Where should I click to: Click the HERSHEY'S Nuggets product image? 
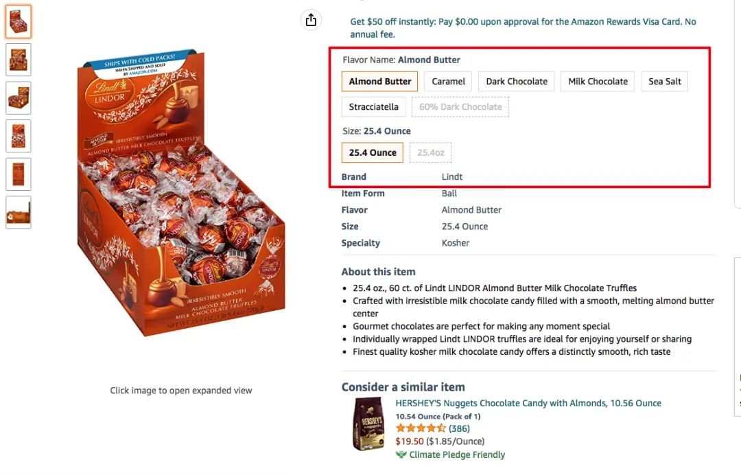click(368, 424)
